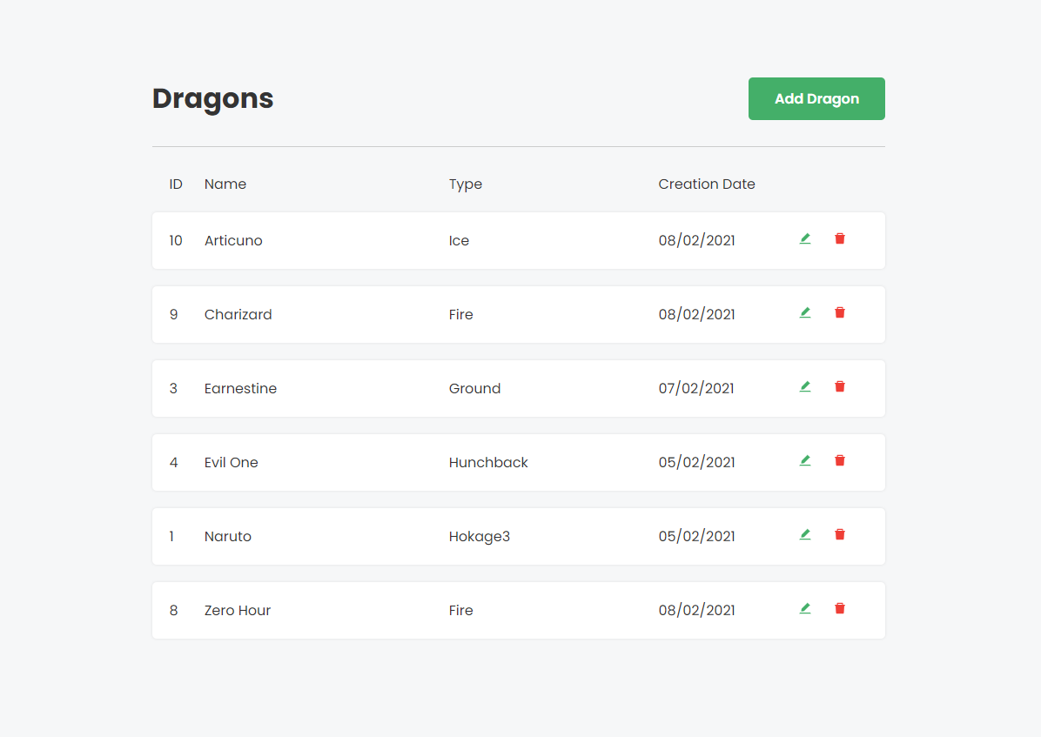Click the ID 1 cell
The width and height of the screenshot is (1041, 737).
(171, 537)
